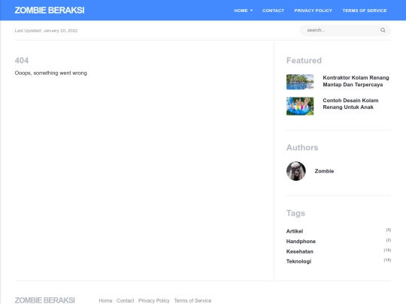Click the Zombie Beraksi header logo

click(x=50, y=11)
